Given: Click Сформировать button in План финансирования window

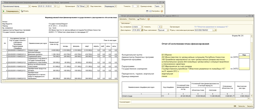Looking at the screenshot, I should coord(11,11).
